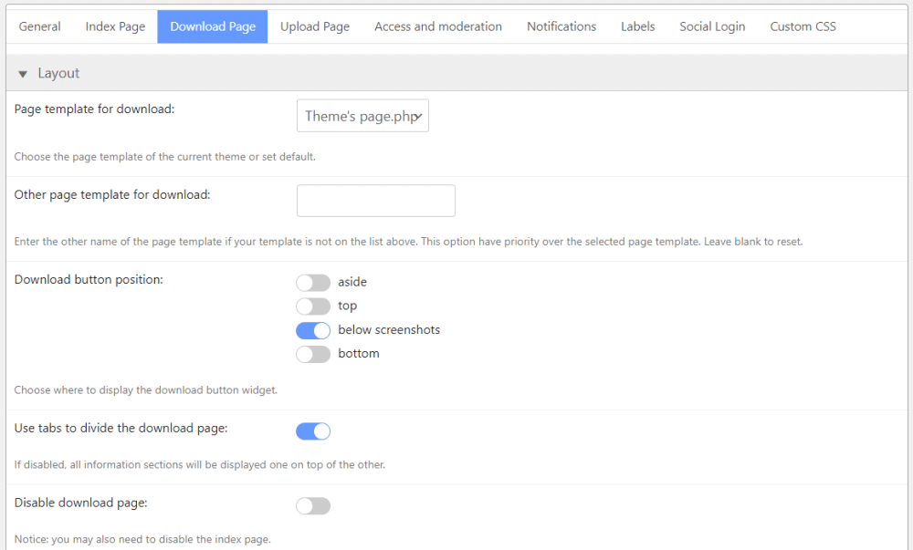Click the 'below screenshots' option label
The height and width of the screenshot is (550, 913).
click(389, 330)
